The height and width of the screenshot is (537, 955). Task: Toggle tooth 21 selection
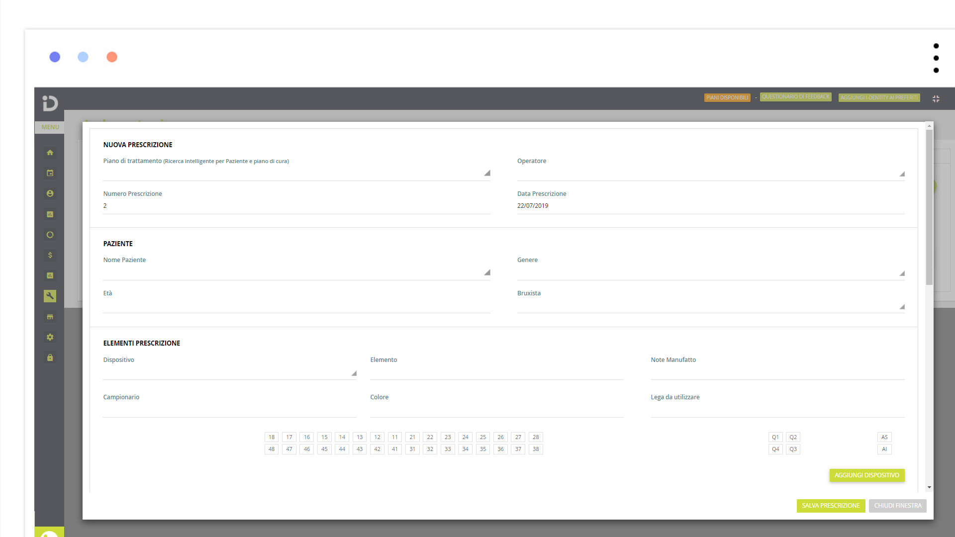tap(412, 438)
